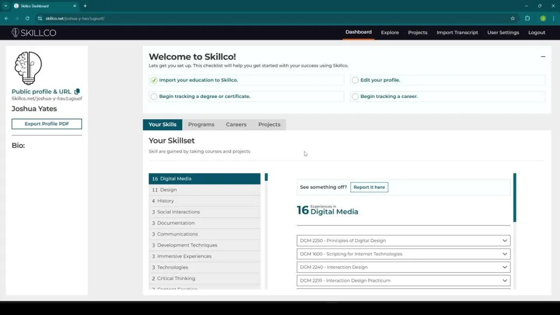Select the Development Techniques skill category

click(x=204, y=245)
